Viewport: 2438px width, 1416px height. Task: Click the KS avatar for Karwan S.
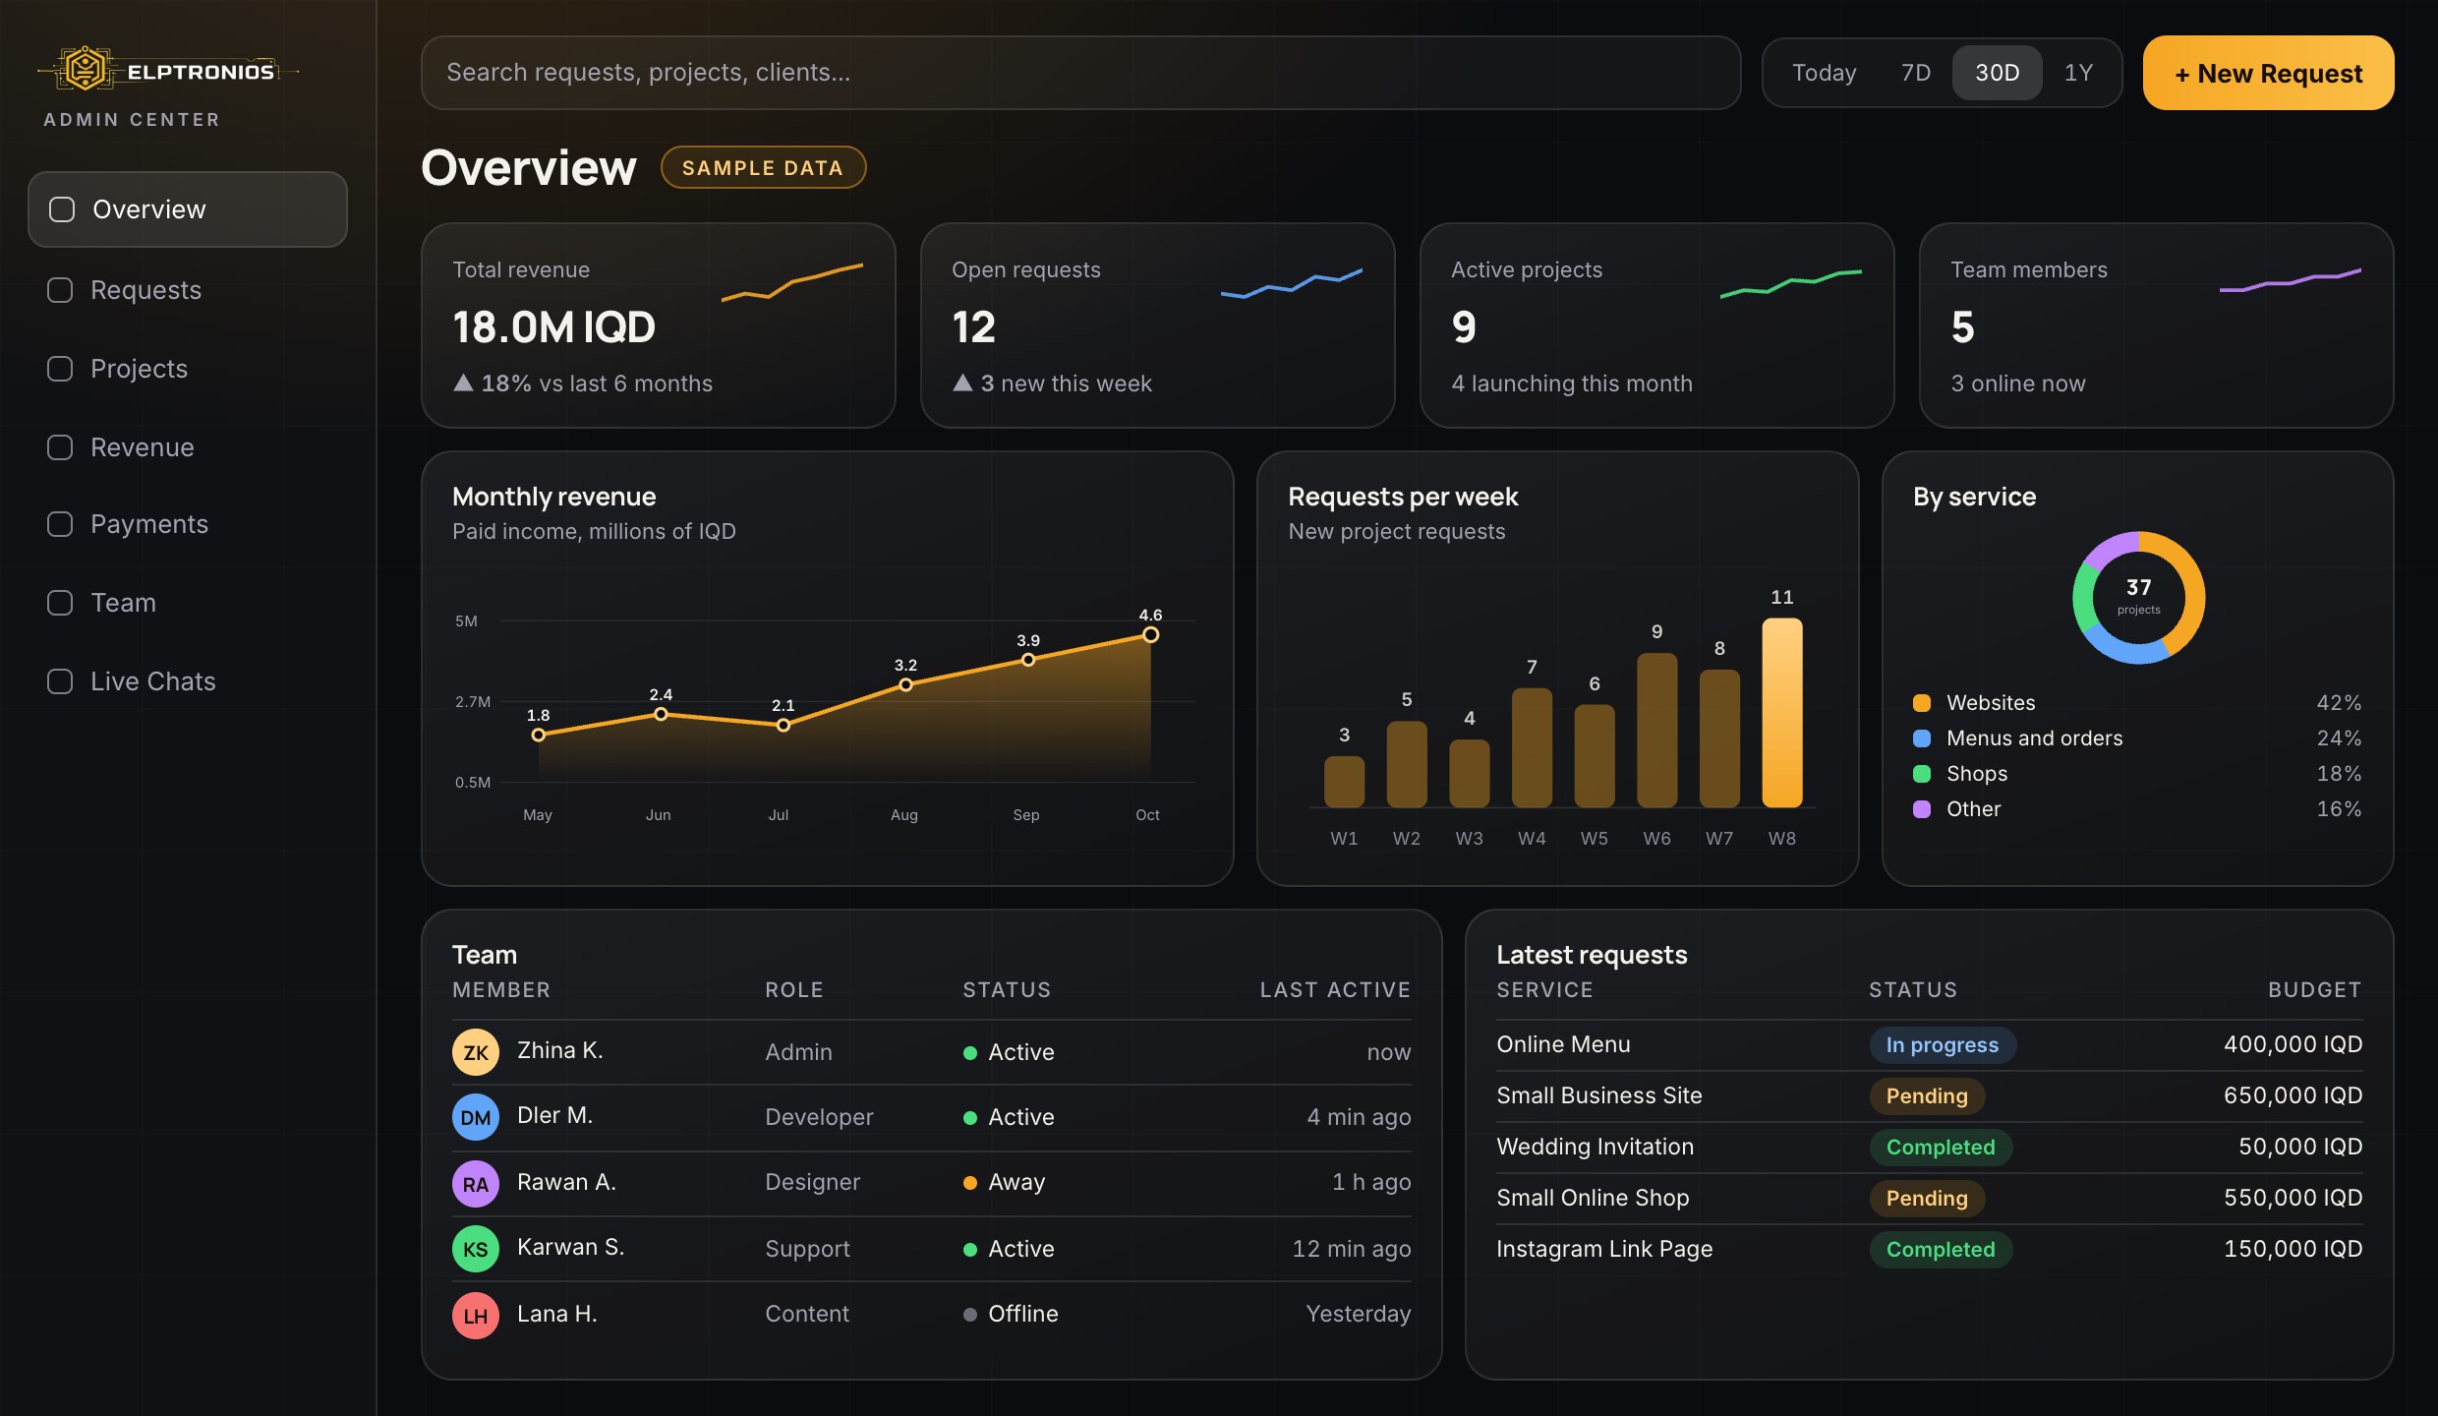click(476, 1249)
